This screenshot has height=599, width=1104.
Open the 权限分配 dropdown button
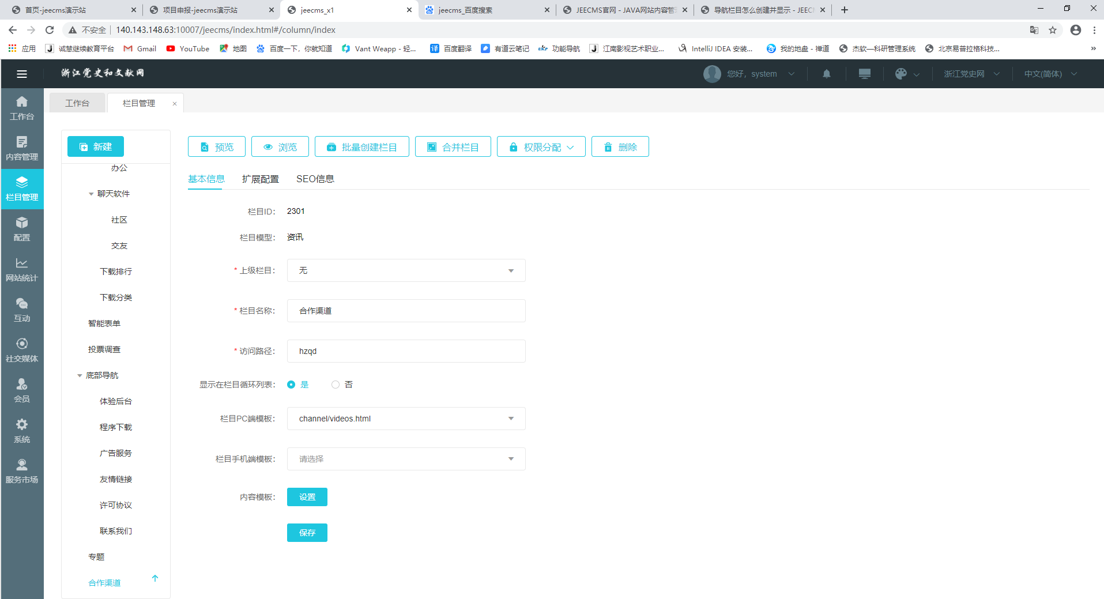pos(541,147)
